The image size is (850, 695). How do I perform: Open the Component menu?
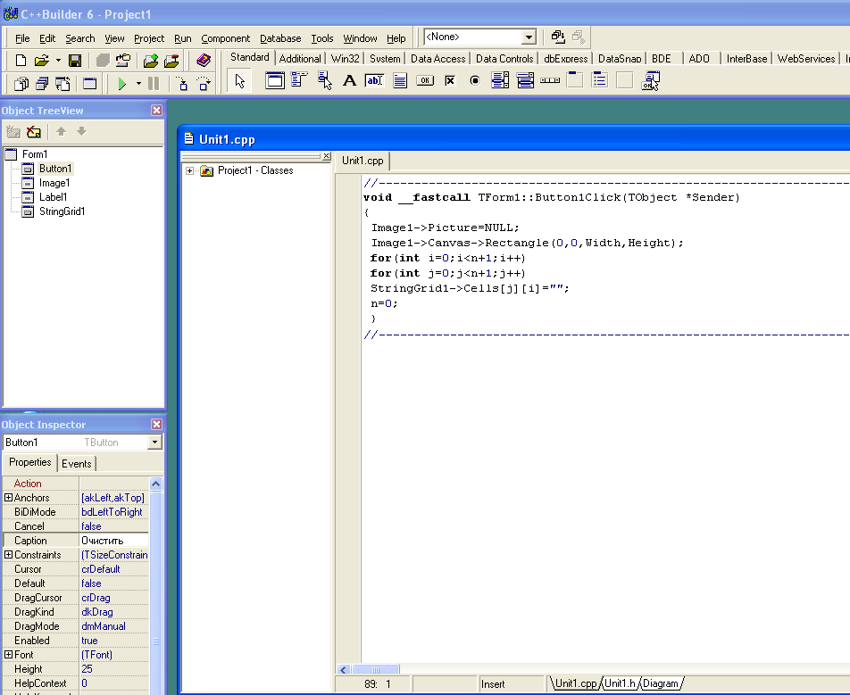(226, 38)
